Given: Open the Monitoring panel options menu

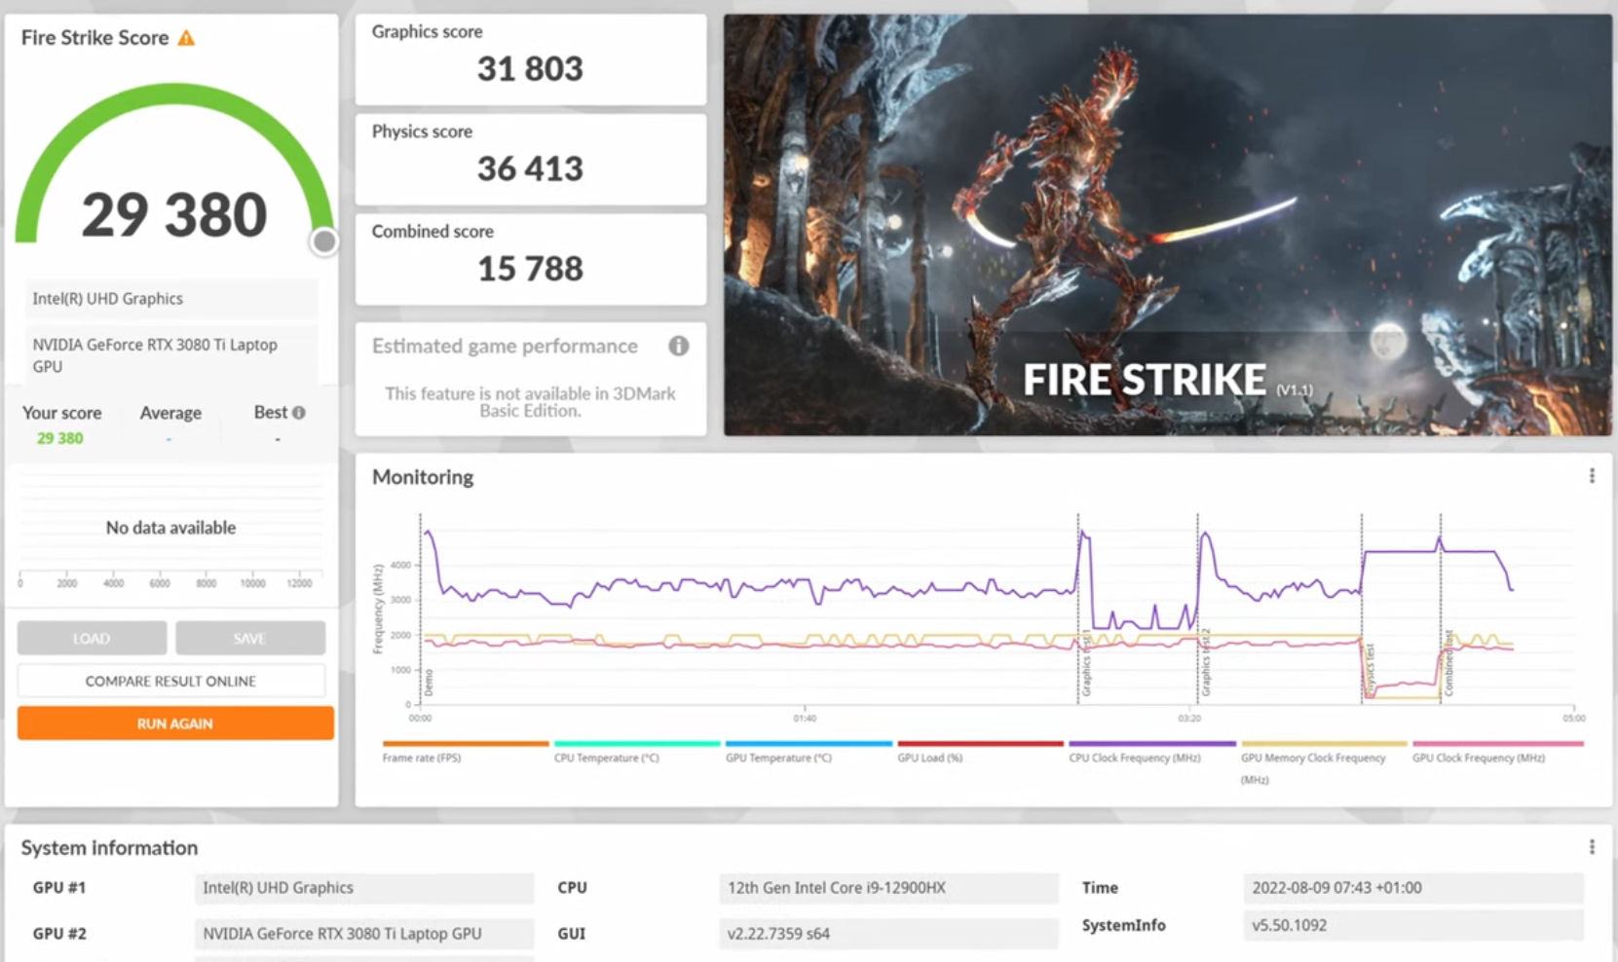Looking at the screenshot, I should [1592, 476].
